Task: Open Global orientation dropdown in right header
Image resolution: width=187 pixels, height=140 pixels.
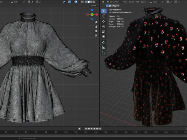Action: tap(155, 2)
